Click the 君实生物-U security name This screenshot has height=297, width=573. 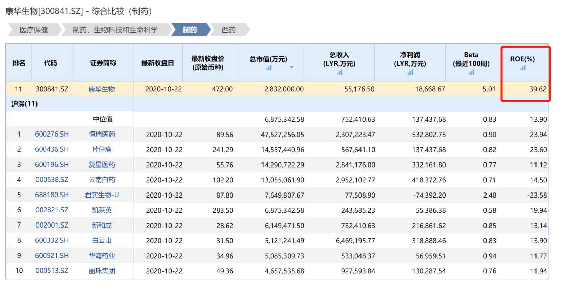(102, 195)
